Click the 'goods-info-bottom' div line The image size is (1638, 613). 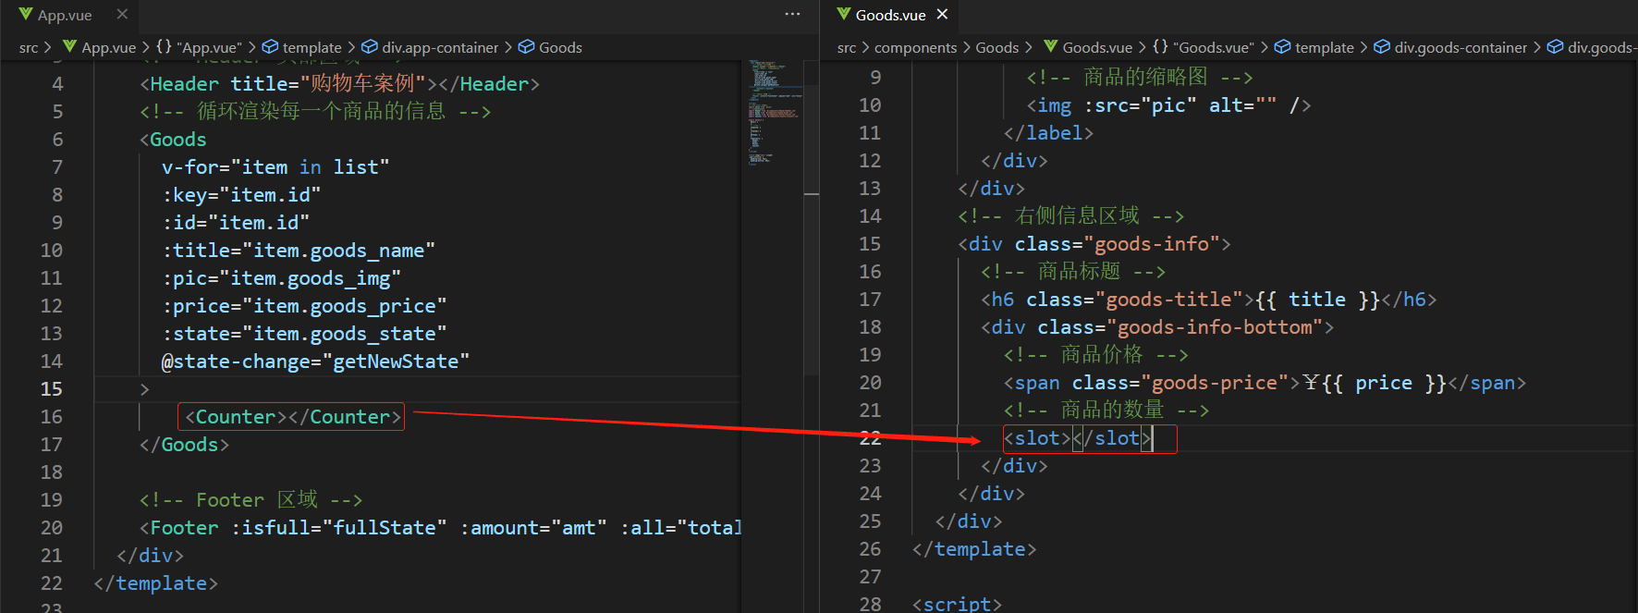(1157, 327)
